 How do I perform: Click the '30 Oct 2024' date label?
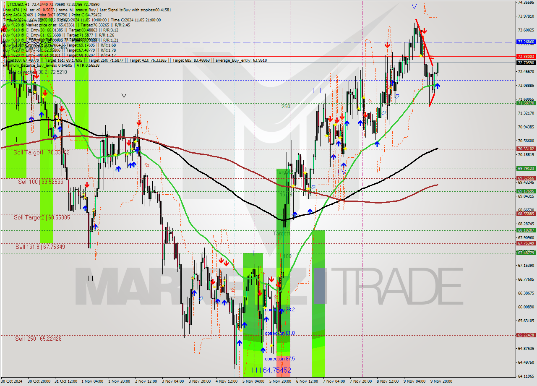pos(12,381)
